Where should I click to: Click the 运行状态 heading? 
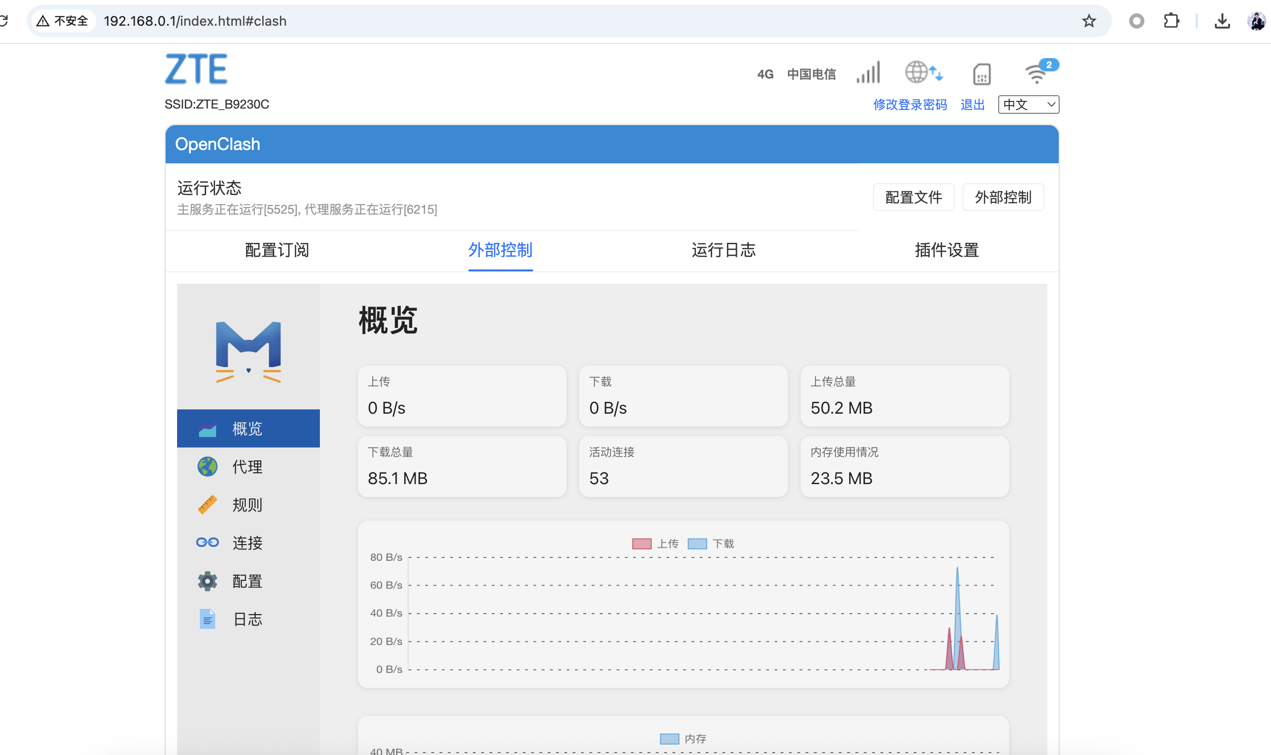pyautogui.click(x=209, y=188)
